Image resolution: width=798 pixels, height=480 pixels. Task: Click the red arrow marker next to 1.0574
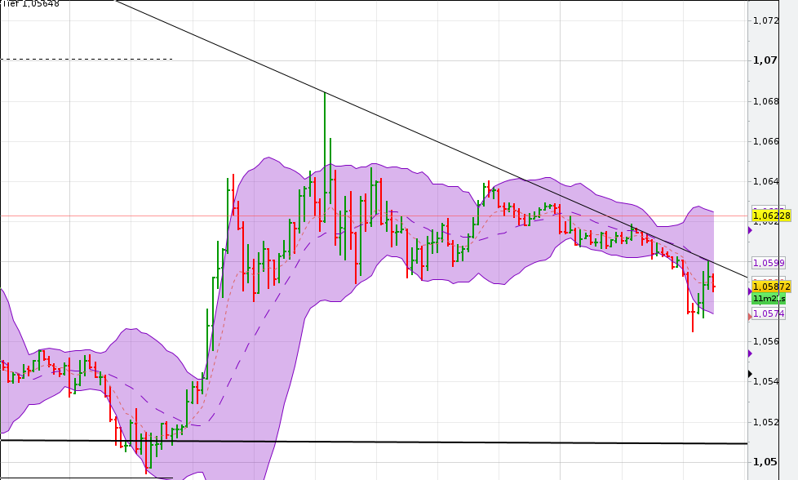pyautogui.click(x=748, y=315)
